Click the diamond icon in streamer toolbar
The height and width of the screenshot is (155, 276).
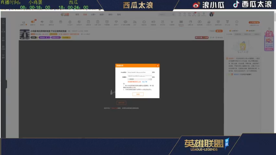(x=116, y=22)
